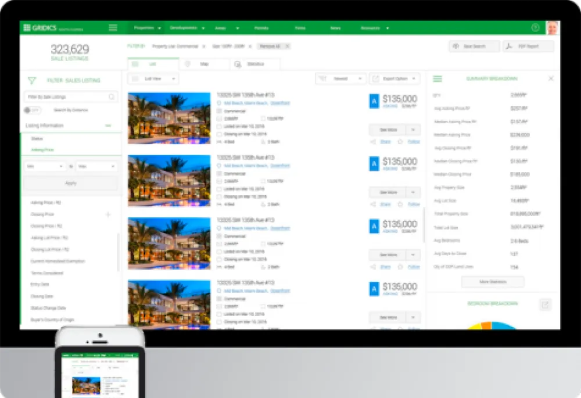Click the Summary Breakdown menu icon

[x=437, y=79]
